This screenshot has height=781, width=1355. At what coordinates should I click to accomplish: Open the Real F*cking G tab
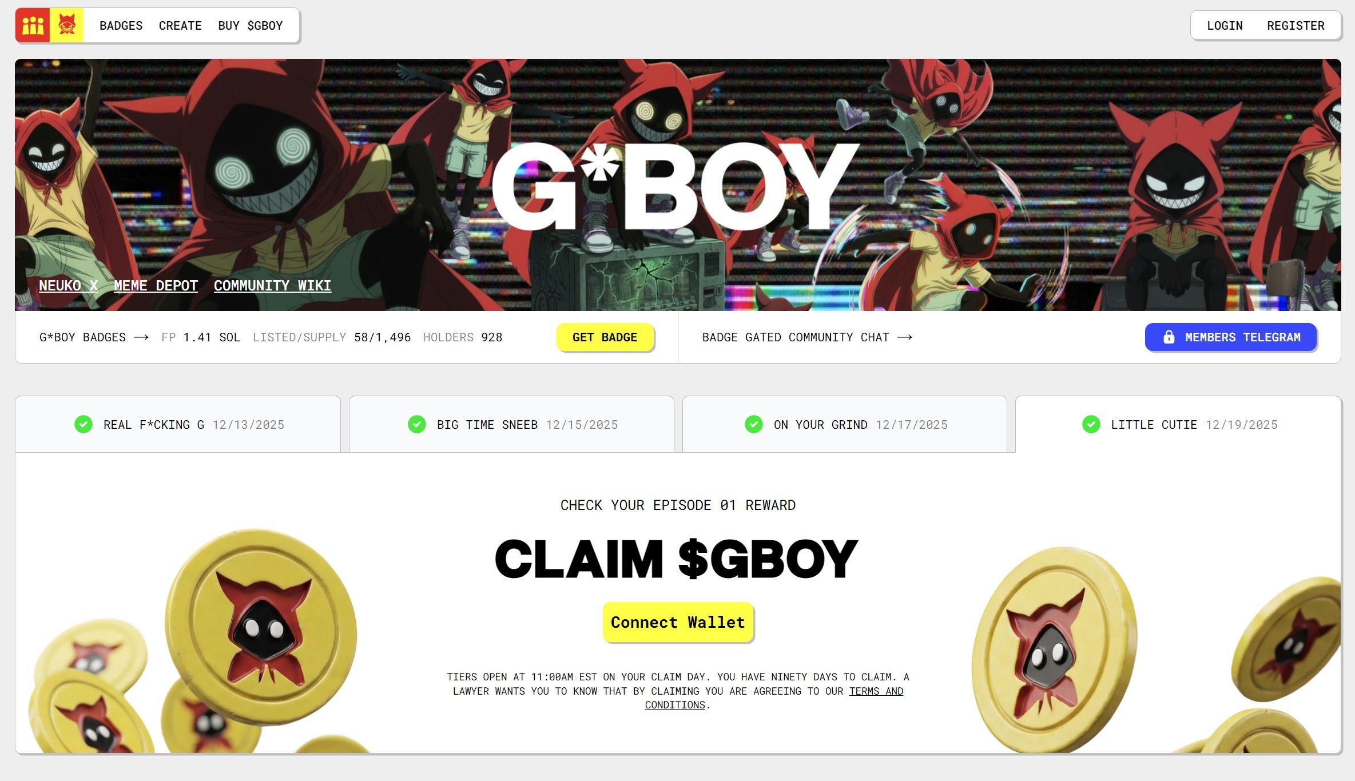tap(178, 424)
